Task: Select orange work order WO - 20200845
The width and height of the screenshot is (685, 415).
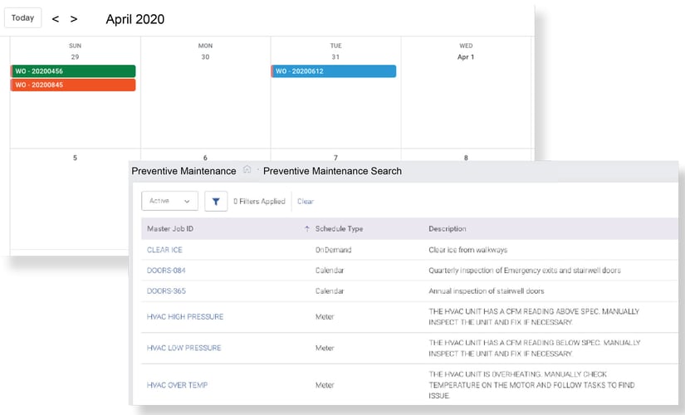Action: (x=73, y=85)
